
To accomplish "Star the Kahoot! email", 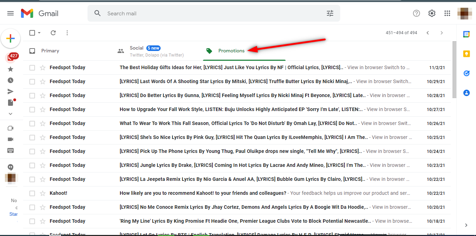I will tap(42, 193).
